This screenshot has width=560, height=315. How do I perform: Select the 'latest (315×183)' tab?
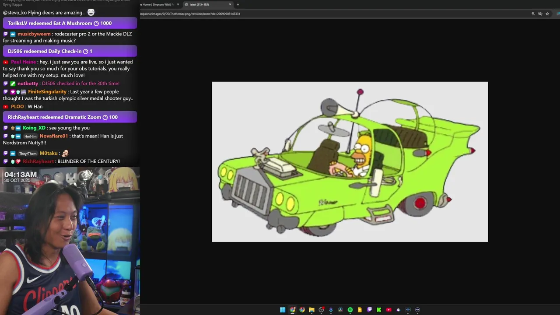click(207, 4)
